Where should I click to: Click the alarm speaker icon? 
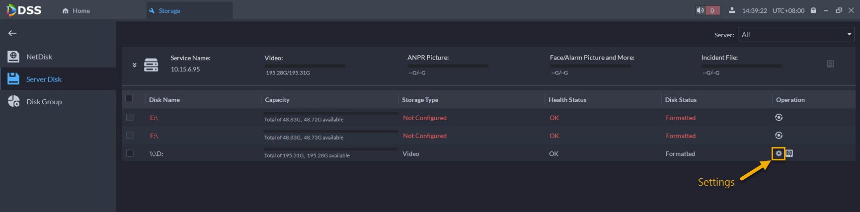tap(700, 10)
